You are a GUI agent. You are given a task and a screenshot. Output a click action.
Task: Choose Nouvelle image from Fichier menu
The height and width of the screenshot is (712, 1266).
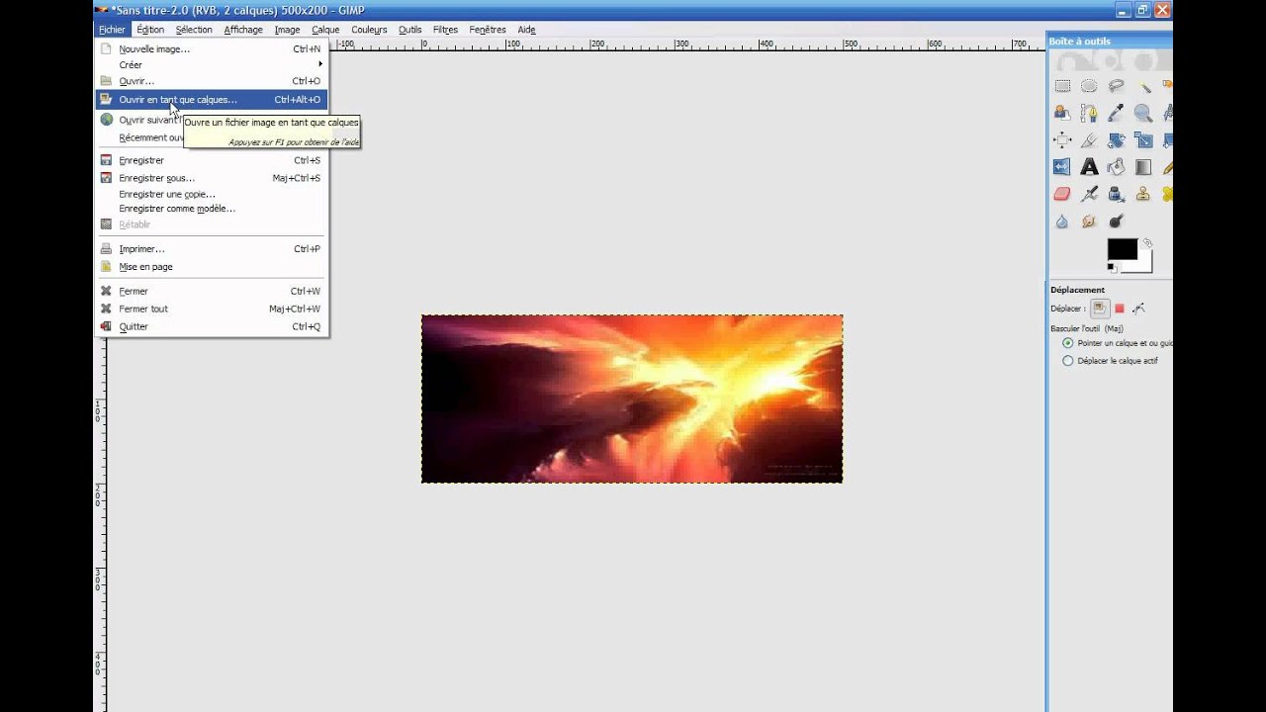[212, 48]
